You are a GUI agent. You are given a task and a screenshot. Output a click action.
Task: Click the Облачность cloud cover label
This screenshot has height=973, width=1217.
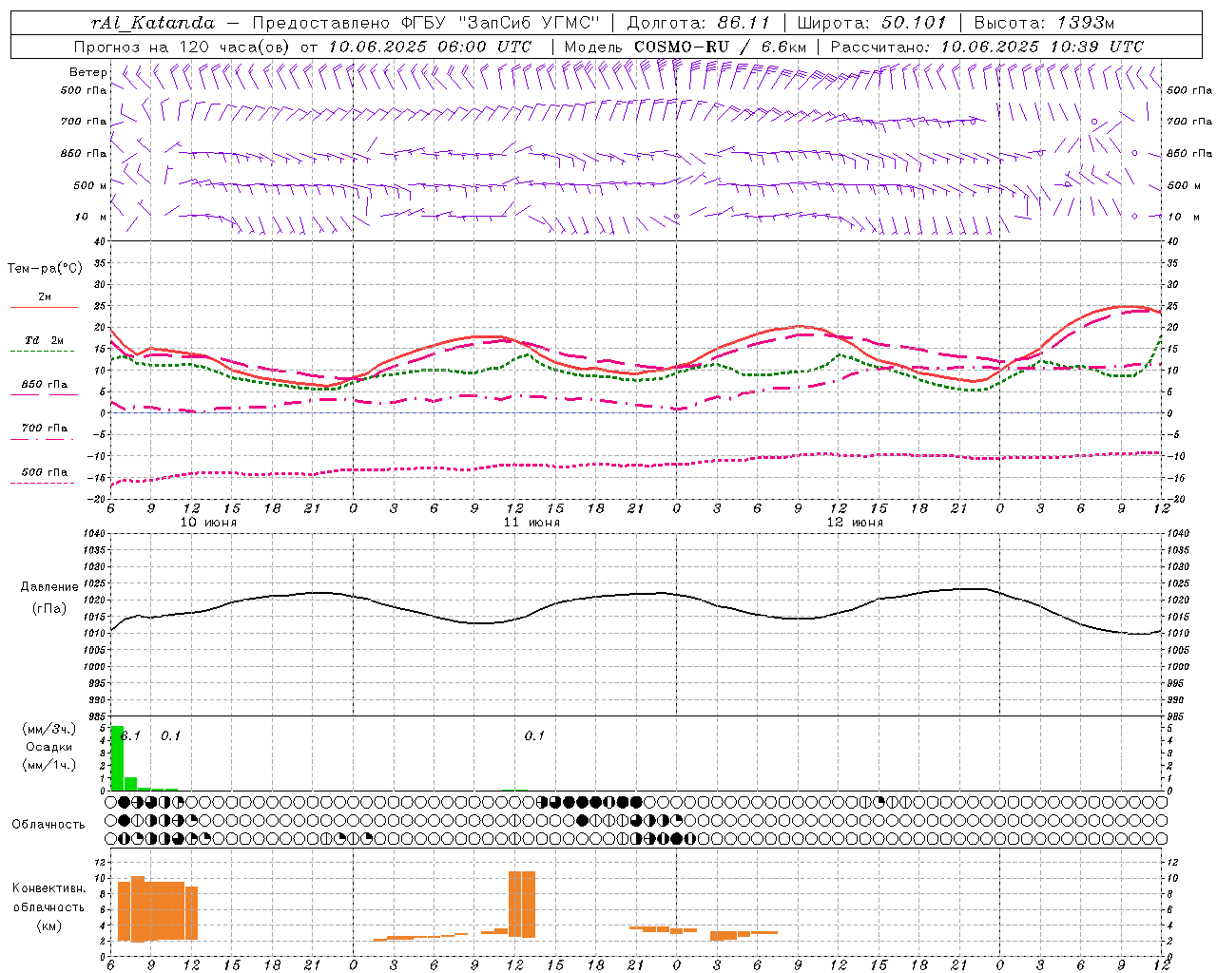[48, 825]
